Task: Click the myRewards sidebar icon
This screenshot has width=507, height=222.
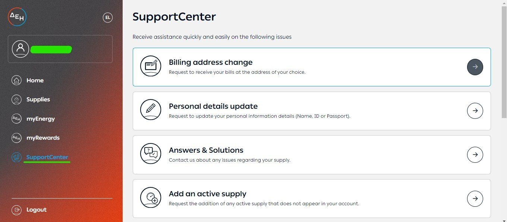Action: pos(16,138)
